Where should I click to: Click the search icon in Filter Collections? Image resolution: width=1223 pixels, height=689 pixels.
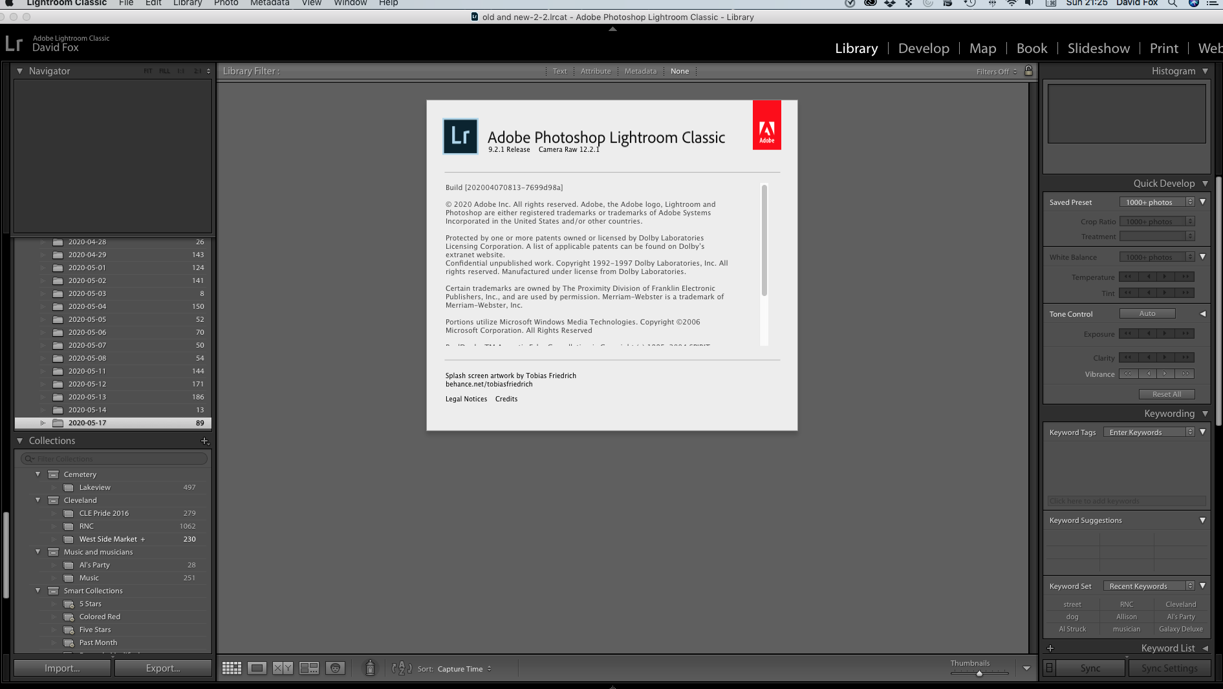29,459
